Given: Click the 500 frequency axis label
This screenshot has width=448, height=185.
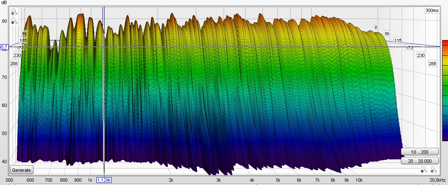Looking at the screenshot, I should [x=10, y=180].
